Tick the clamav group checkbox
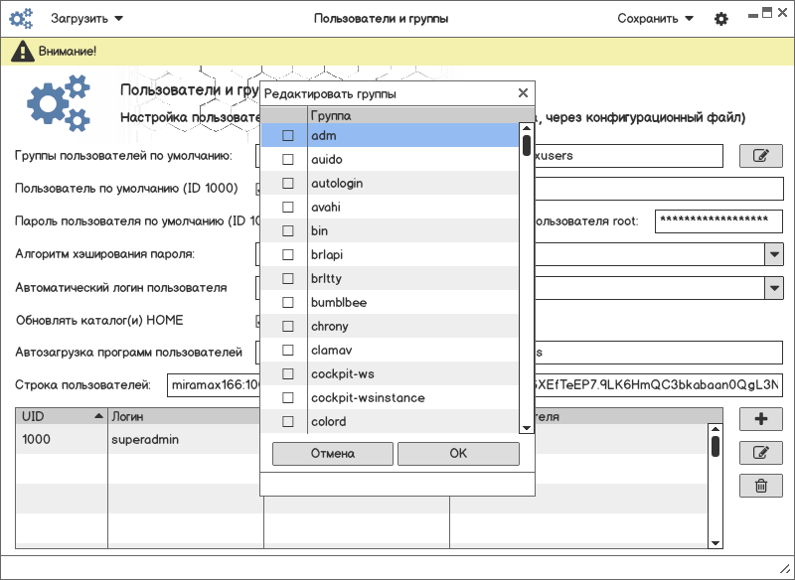795x580 pixels. (x=288, y=350)
